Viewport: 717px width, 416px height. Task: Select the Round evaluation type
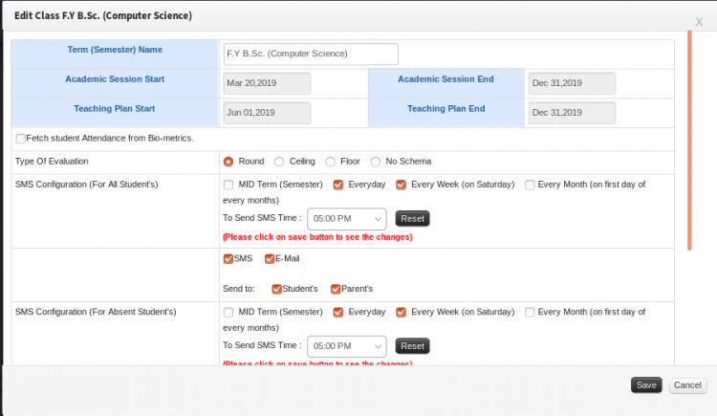[x=228, y=162]
